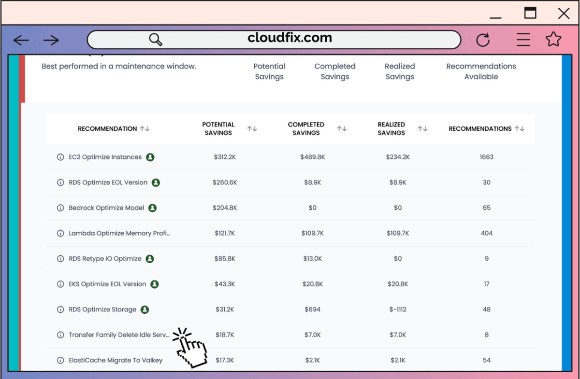This screenshot has height=379, width=580.
Task: Sort by Potential Savings column arrows
Action: pos(252,129)
